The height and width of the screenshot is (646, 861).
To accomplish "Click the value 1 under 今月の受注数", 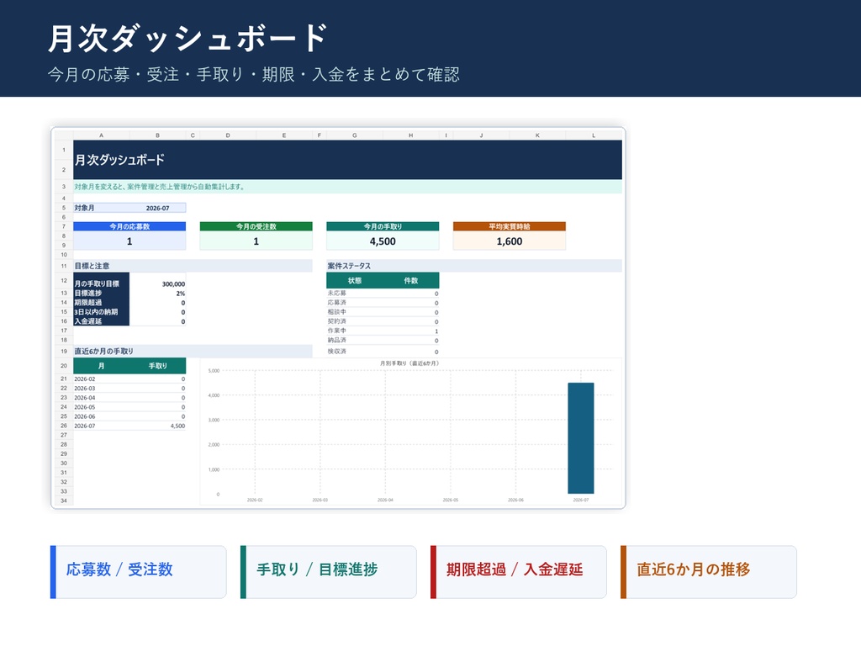I will [256, 241].
